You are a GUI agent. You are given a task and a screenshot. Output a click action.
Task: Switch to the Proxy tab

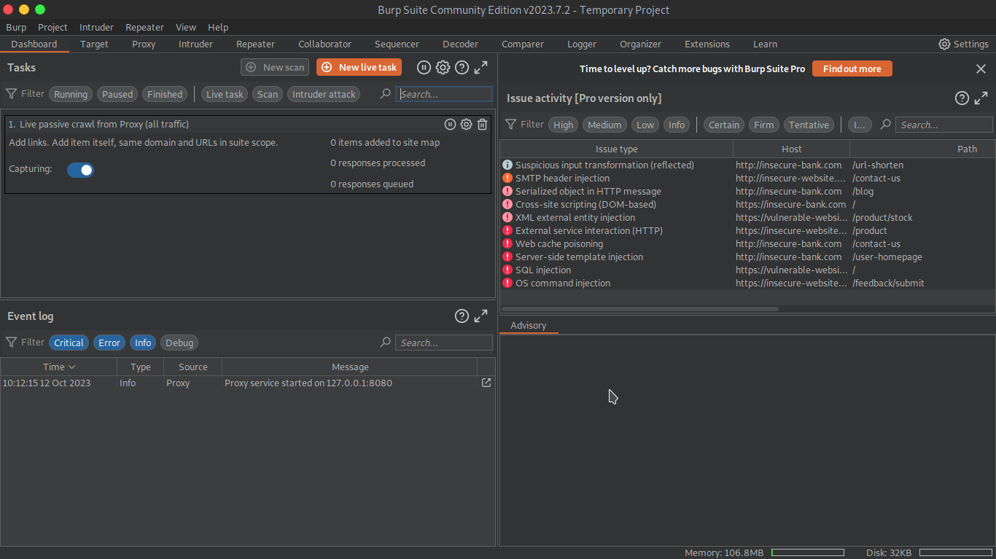coord(143,44)
